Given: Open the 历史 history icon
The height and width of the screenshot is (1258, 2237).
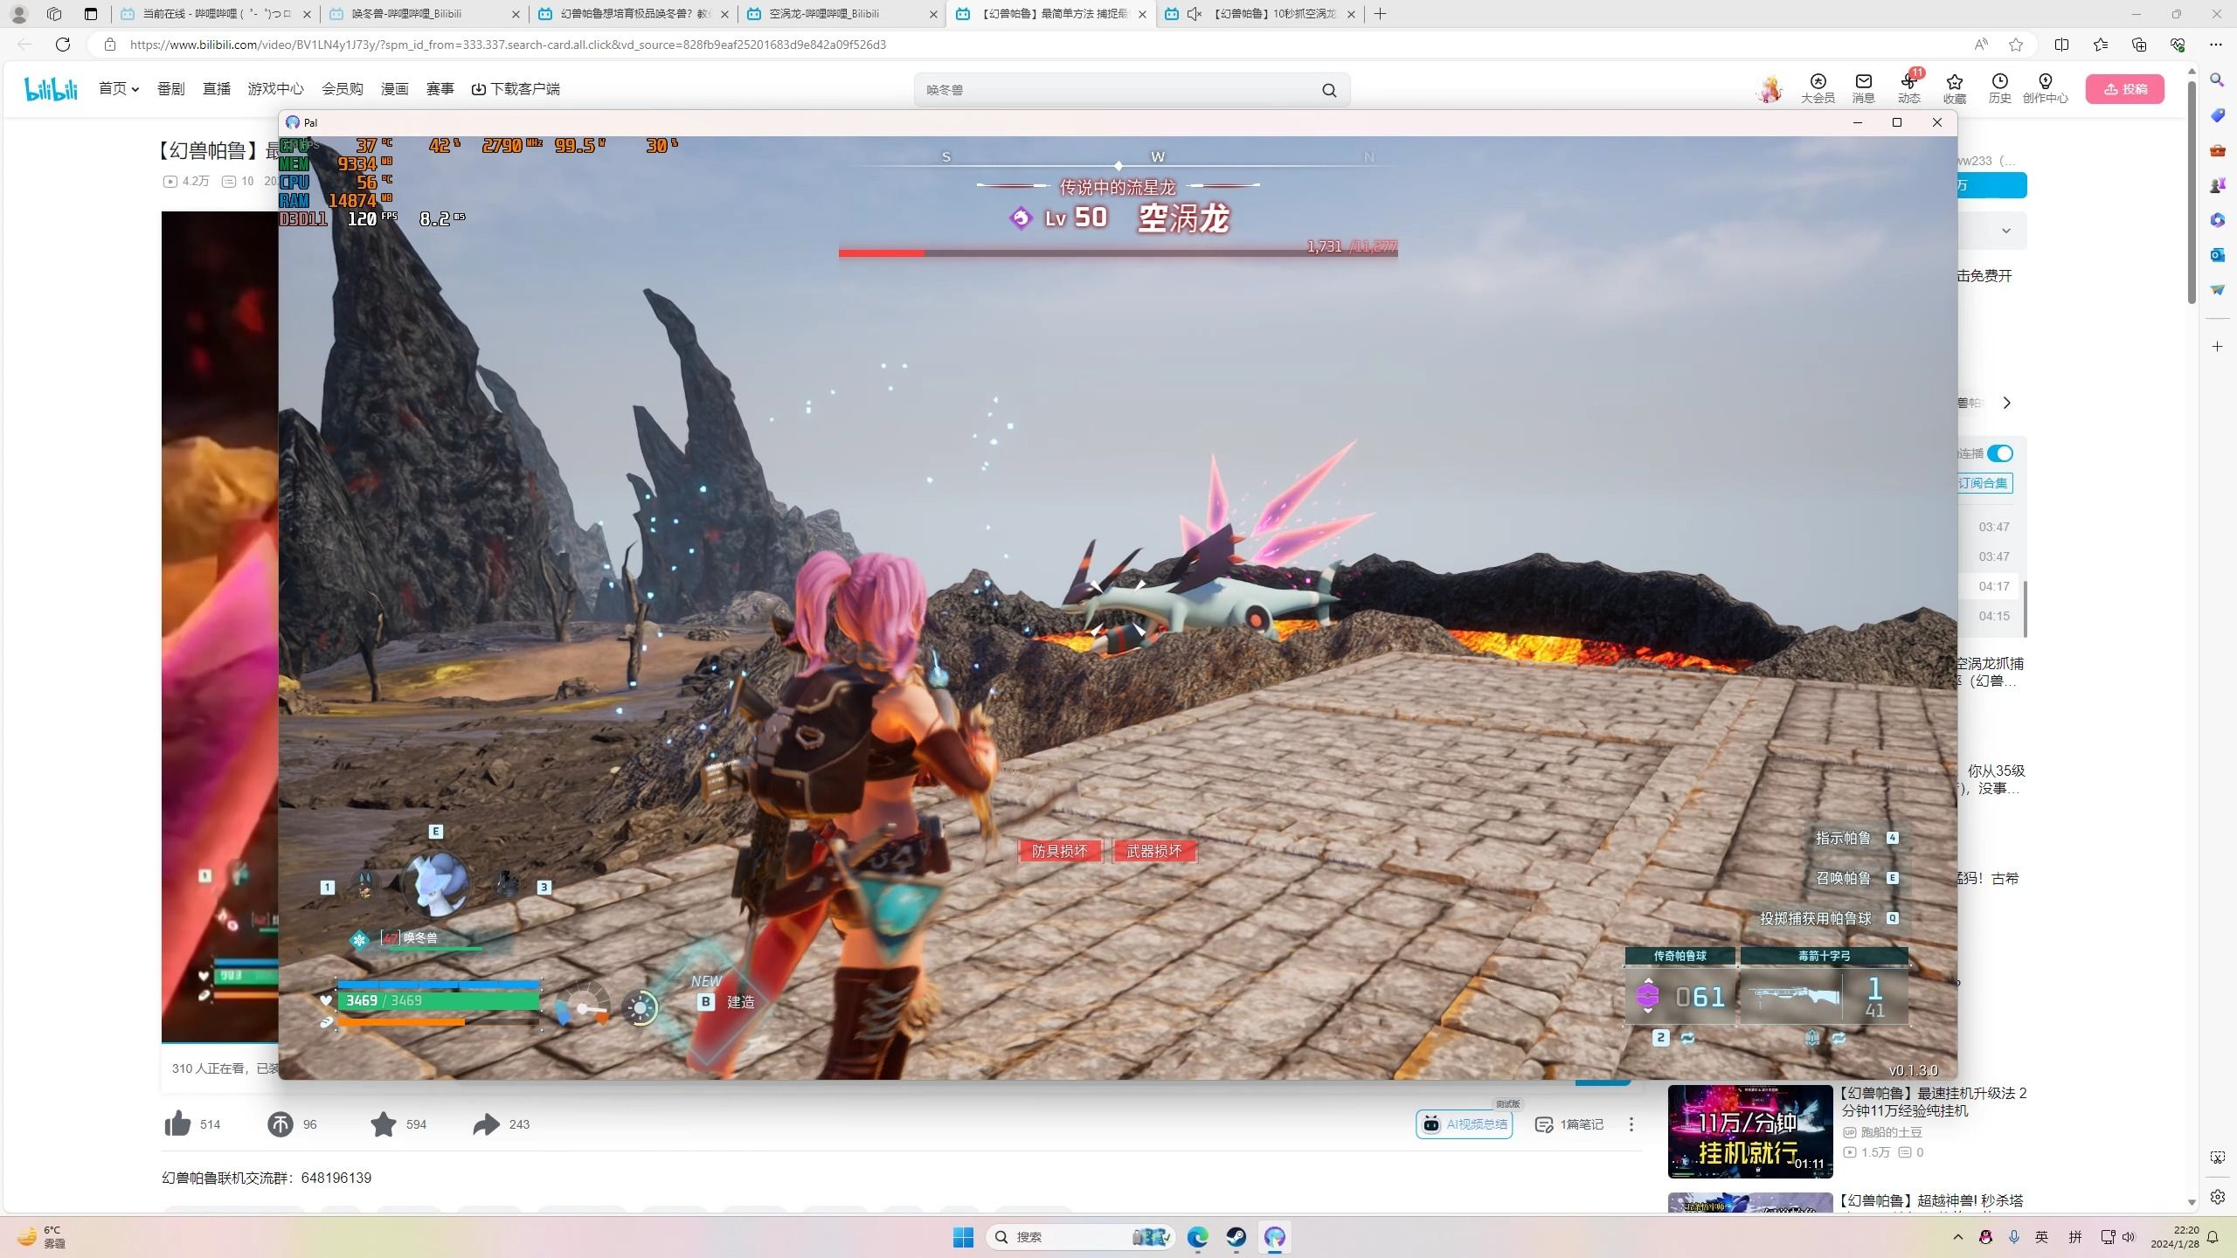Looking at the screenshot, I should pos(1999,88).
